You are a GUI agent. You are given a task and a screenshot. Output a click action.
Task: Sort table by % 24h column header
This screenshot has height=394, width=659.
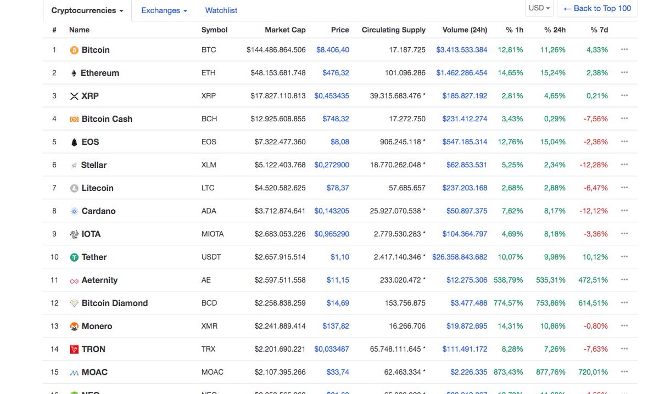coord(555,30)
